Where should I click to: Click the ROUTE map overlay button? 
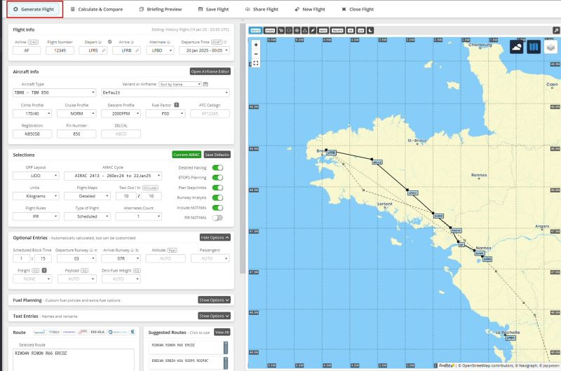tap(255, 30)
